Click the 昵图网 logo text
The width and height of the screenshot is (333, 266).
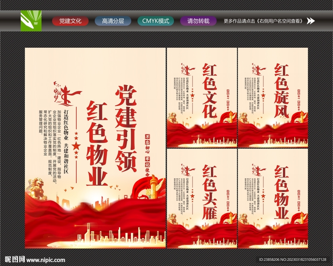tap(15, 260)
